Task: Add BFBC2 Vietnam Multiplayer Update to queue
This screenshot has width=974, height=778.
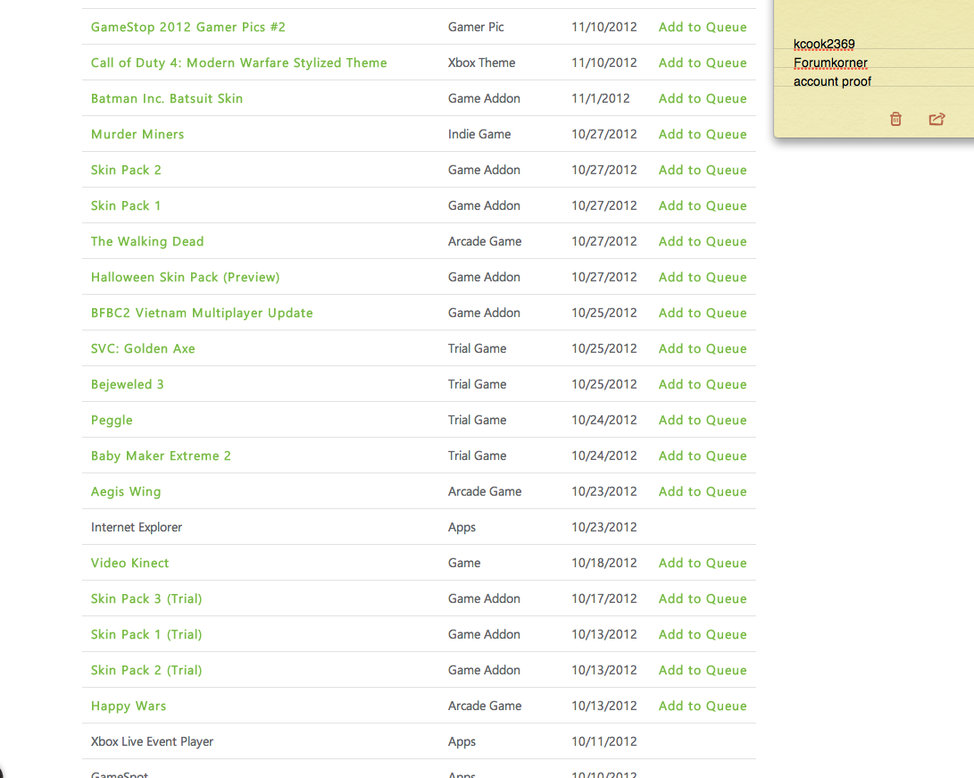Action: point(703,313)
